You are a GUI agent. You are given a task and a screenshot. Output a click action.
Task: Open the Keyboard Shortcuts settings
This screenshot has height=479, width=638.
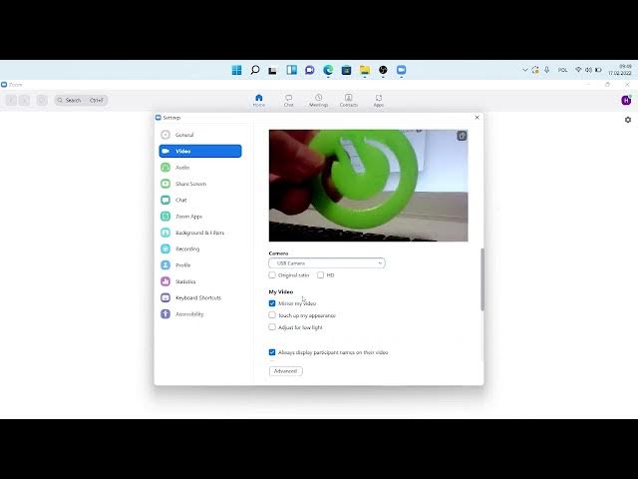pos(197,297)
